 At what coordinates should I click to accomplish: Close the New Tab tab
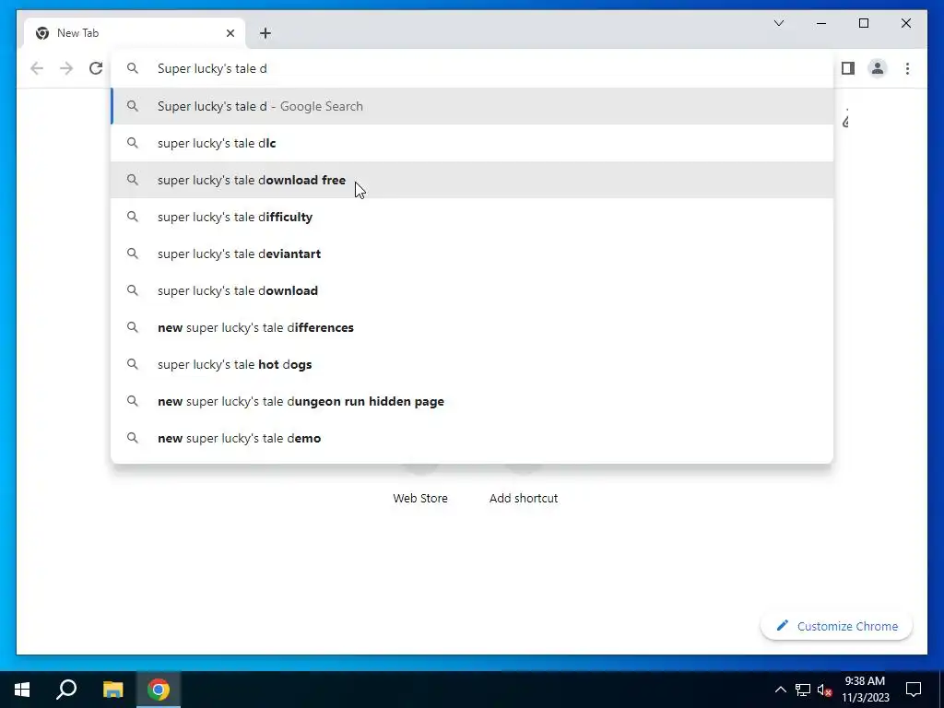(x=230, y=33)
